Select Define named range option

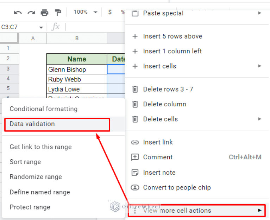click(63, 192)
